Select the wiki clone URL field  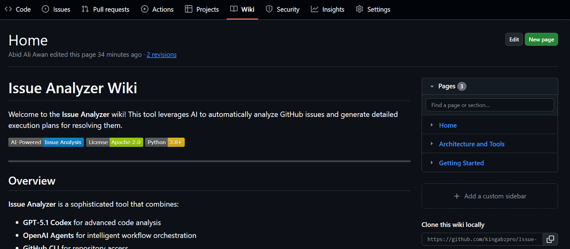(482, 239)
